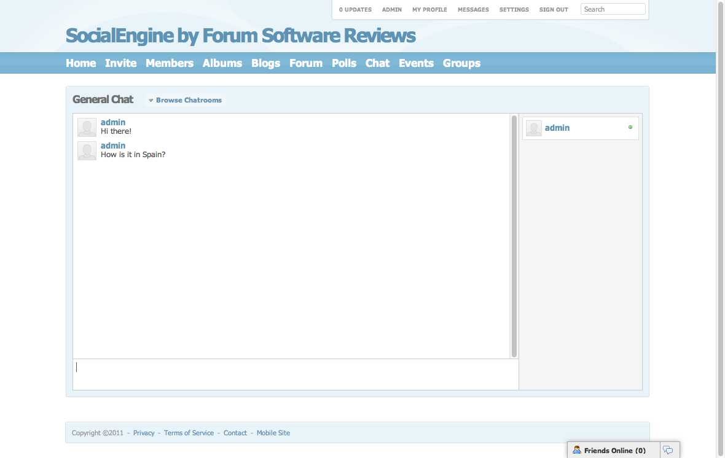The height and width of the screenshot is (458, 725).
Task: Click admin avatar in the online users list
Action: 533,128
